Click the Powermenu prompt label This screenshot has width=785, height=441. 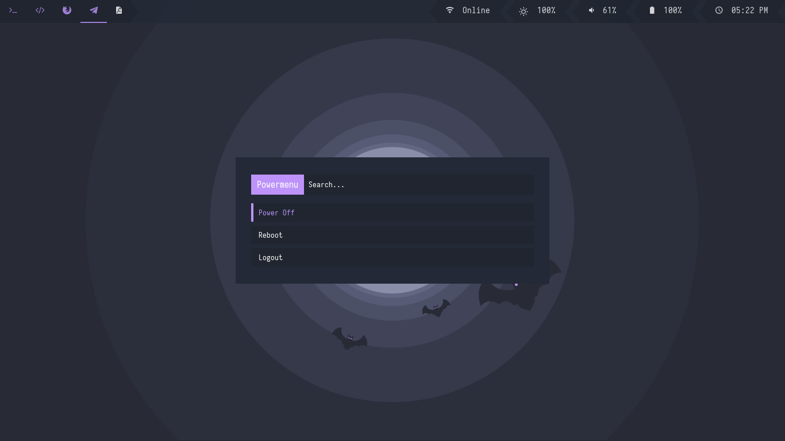pyautogui.click(x=278, y=184)
